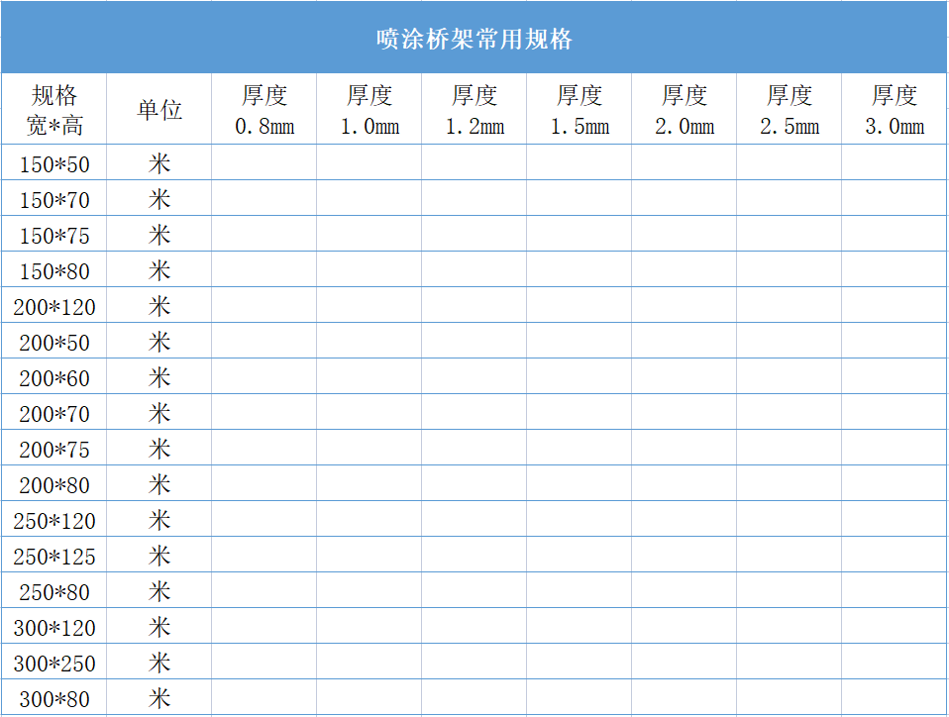Select the 厚度 1.5mm column header
This screenshot has height=717, width=949.
pos(580,107)
